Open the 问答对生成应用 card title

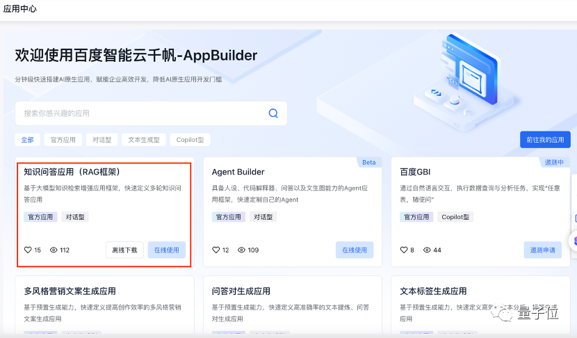[x=241, y=291]
